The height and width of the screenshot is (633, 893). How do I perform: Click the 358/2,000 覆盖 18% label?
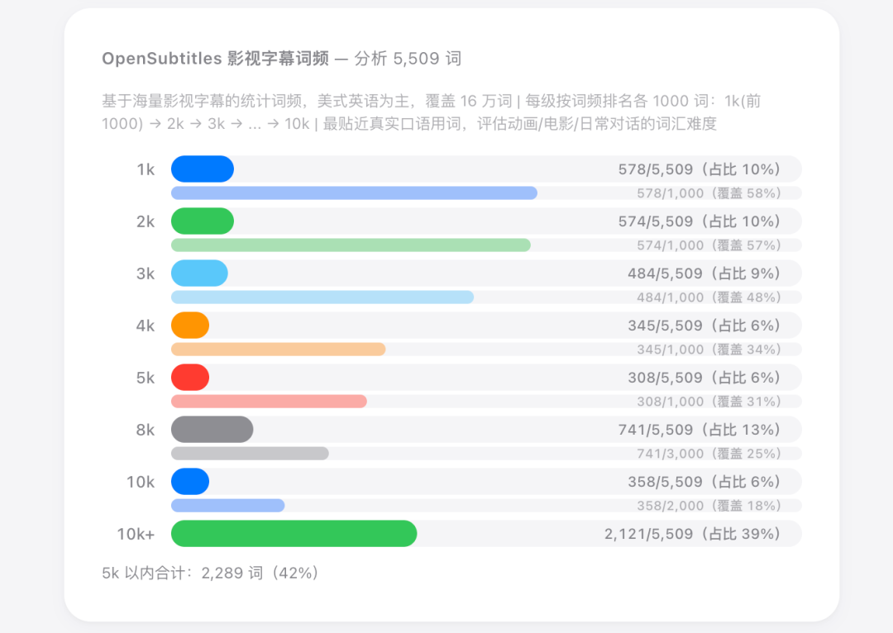tap(709, 506)
